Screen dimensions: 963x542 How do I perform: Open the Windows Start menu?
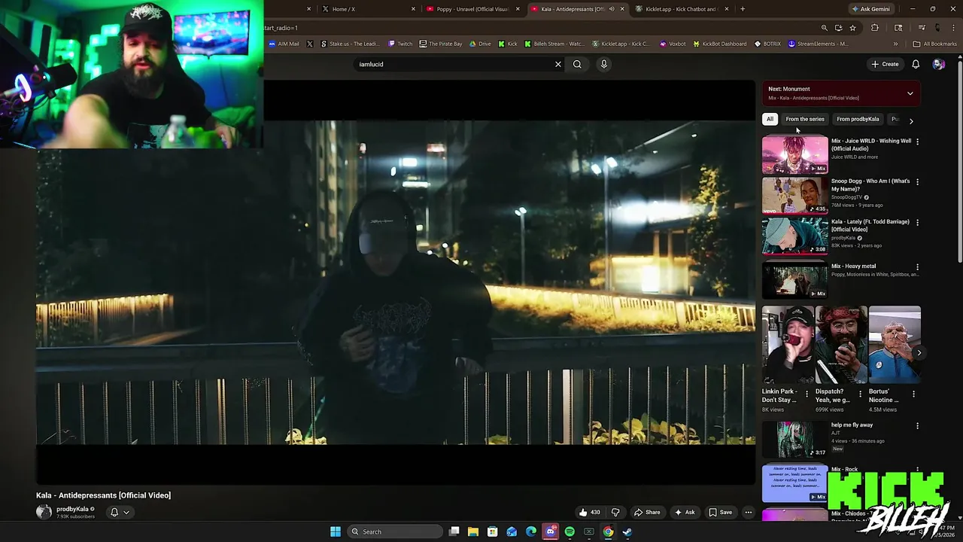(x=335, y=531)
